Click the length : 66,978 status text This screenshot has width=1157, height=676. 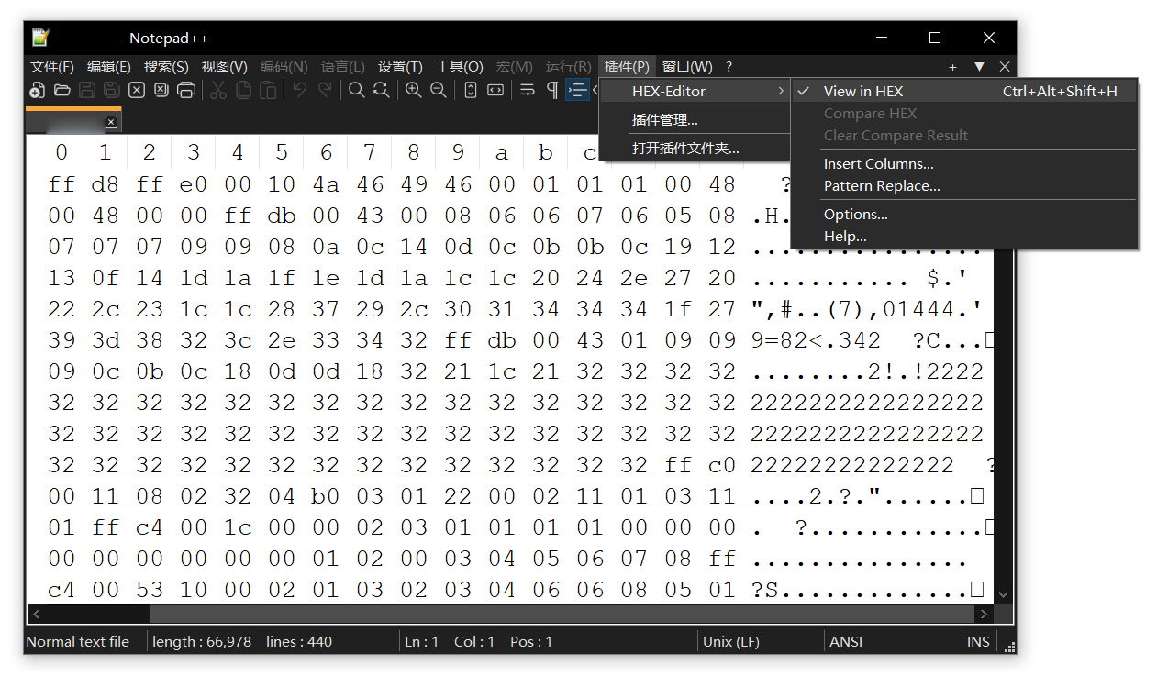pos(202,641)
